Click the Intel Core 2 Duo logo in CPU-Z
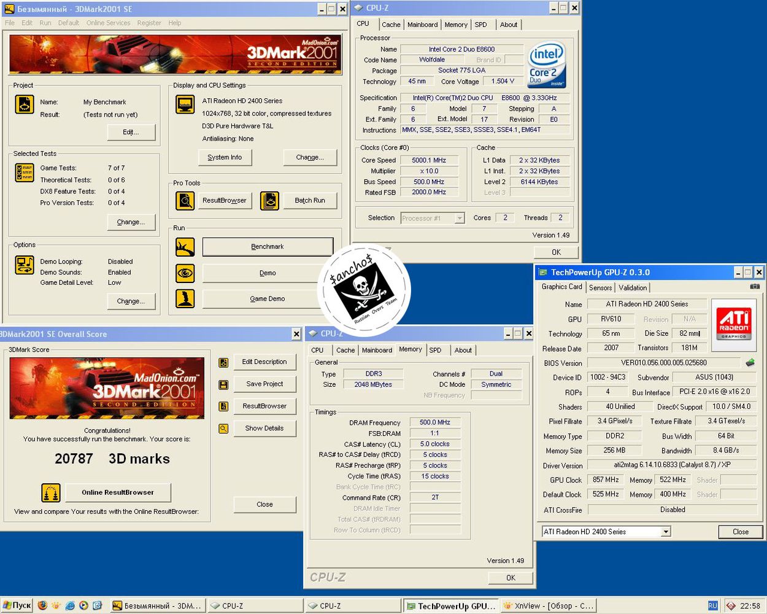Screen dimensions: 767x614 pos(546,64)
